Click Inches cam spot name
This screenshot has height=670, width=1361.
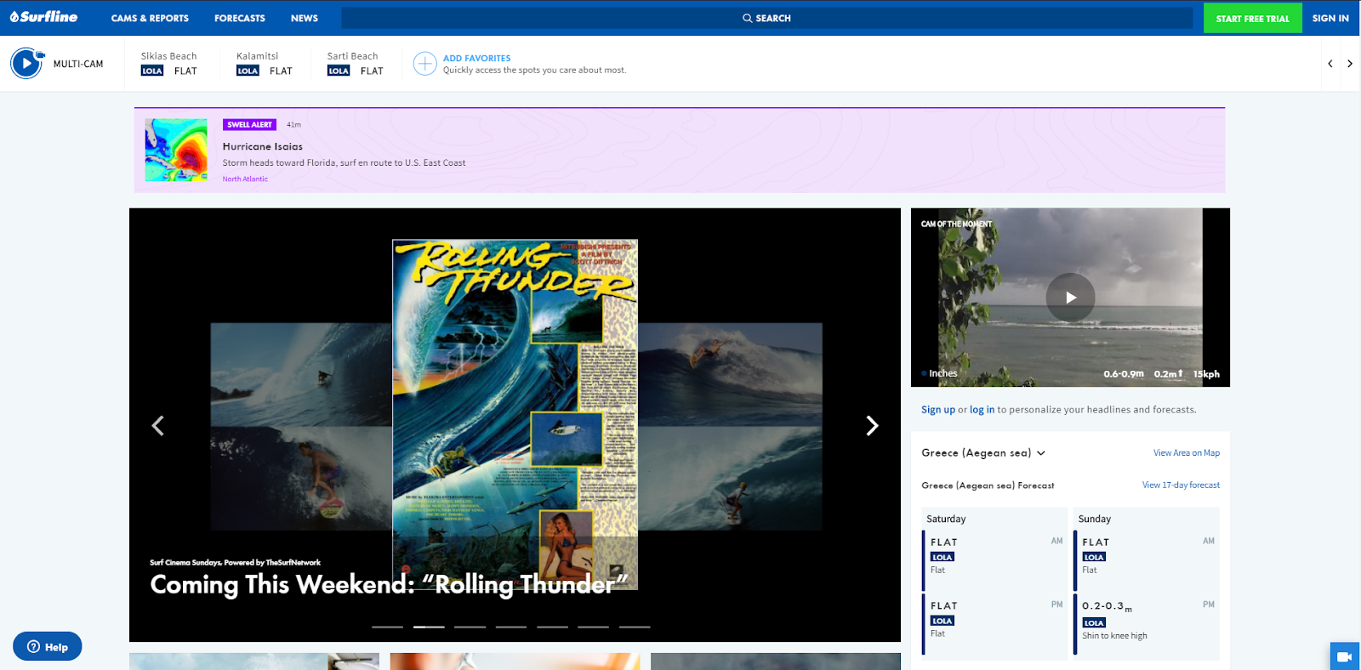[x=942, y=373]
